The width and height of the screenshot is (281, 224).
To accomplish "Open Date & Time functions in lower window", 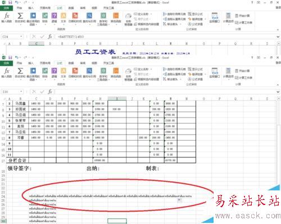I will pyautogui.click(x=75, y=73).
